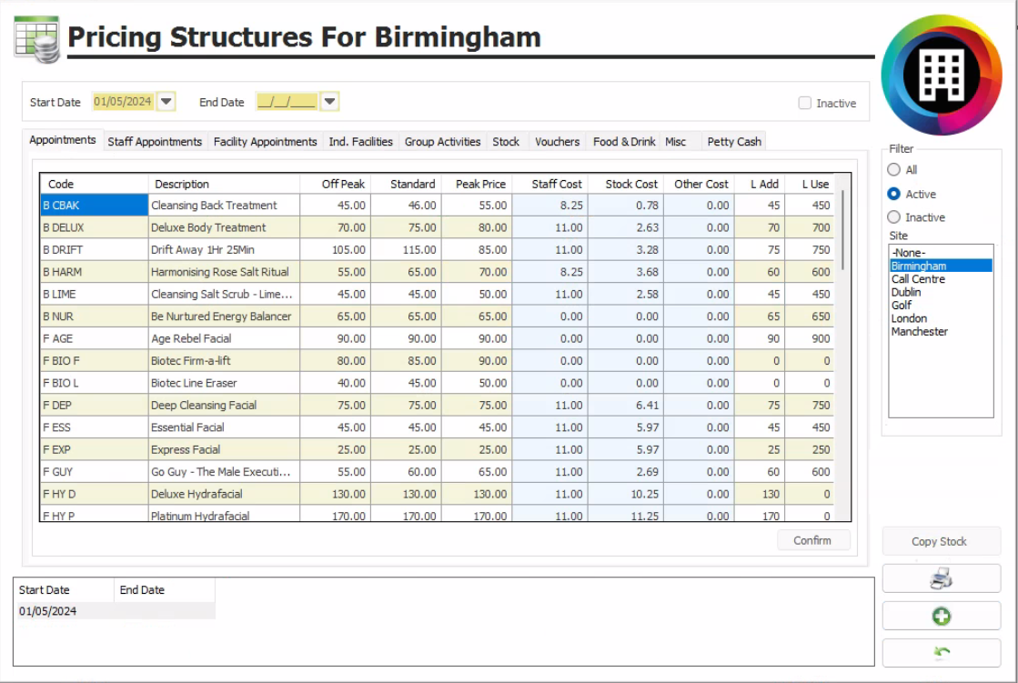Select Birmingham in the Site list
Screen dimensions: 1018x683
click(941, 266)
